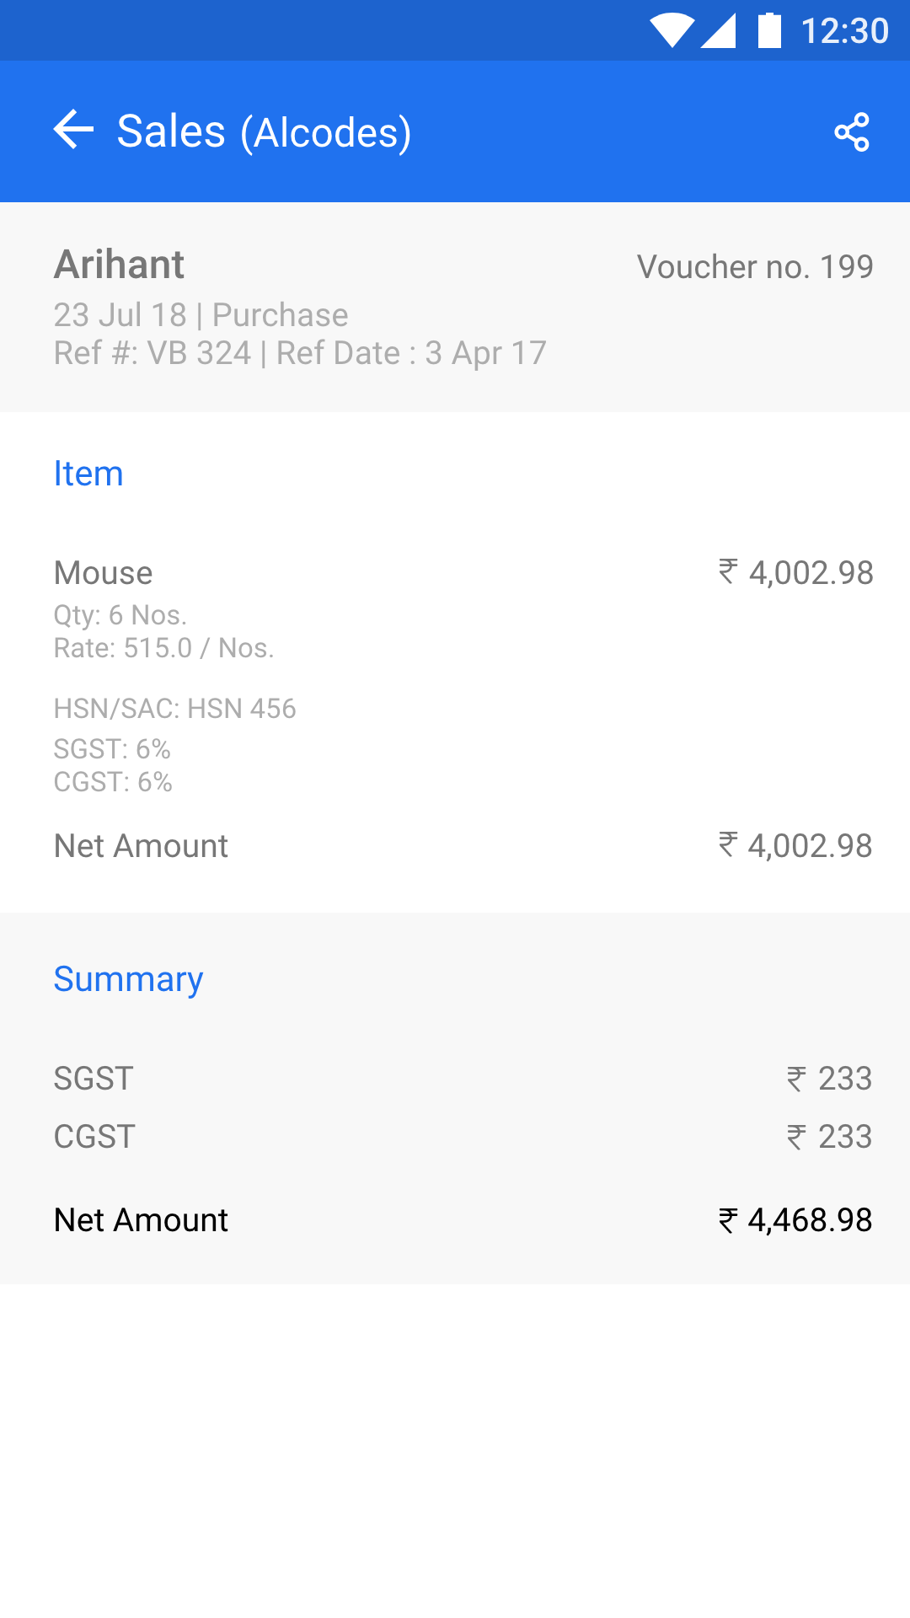Tap the HSN/SAC: HSN 456 line
The height and width of the screenshot is (1618, 910).
click(174, 709)
